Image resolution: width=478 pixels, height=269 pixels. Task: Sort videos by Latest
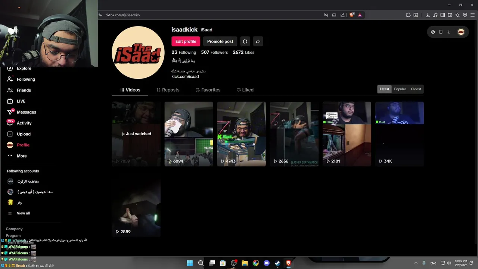click(384, 89)
